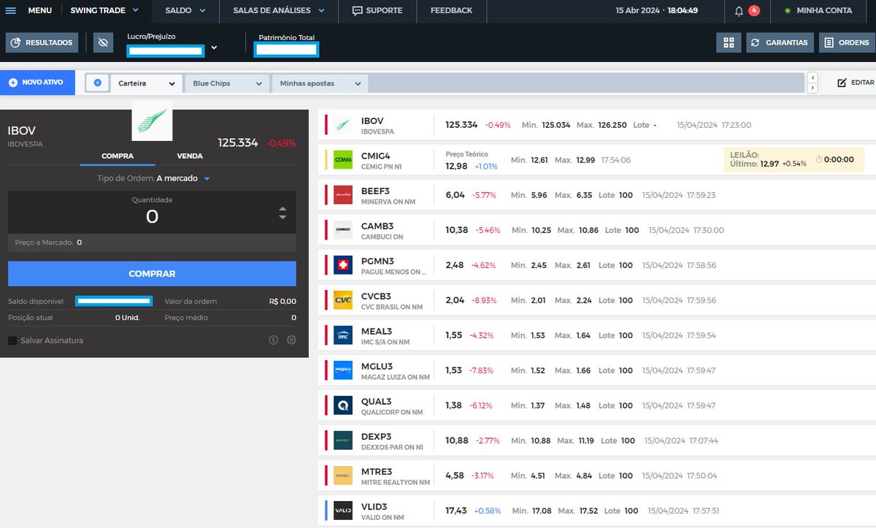Select the BEEF3 ticker text

(375, 191)
